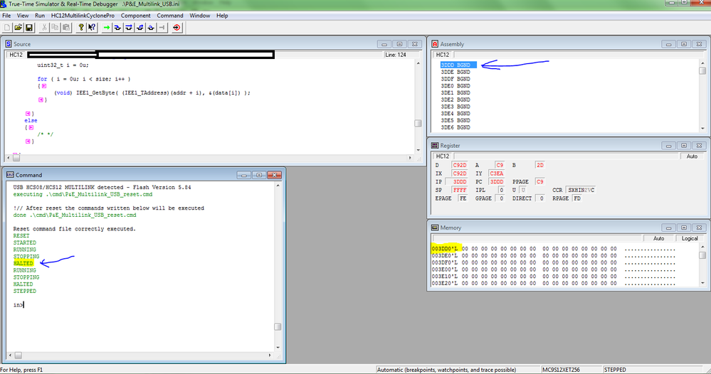Open Help Topics via the yellow question mark icon
Image resolution: width=711 pixels, height=374 pixels.
pos(80,28)
